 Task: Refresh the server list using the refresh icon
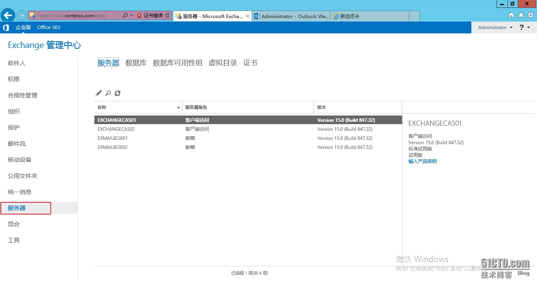click(x=118, y=93)
